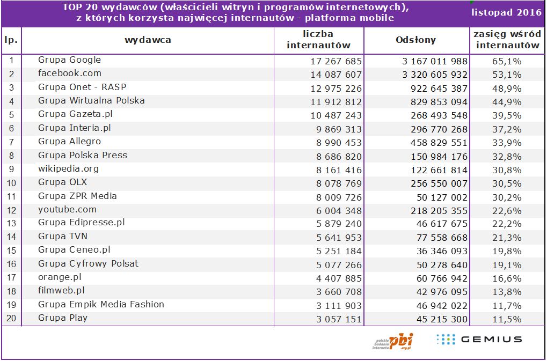
Task: Click the reach value 11,7%
Action: (507, 306)
